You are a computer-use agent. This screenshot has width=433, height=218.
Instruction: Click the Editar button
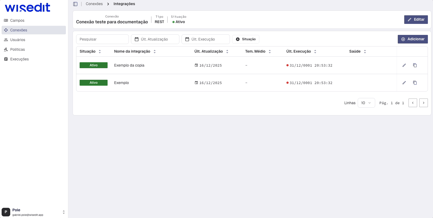(x=416, y=20)
